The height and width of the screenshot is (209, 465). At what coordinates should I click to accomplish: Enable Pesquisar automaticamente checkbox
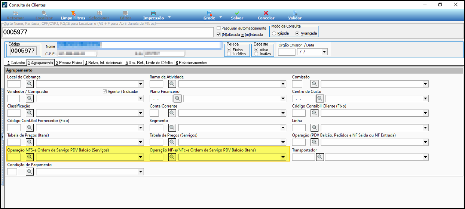[219, 28]
